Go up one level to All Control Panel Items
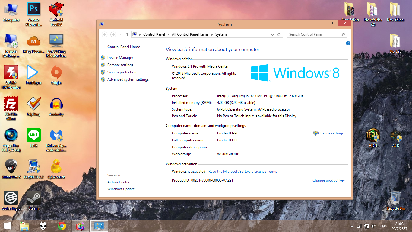This screenshot has height=232, width=412. click(x=127, y=34)
